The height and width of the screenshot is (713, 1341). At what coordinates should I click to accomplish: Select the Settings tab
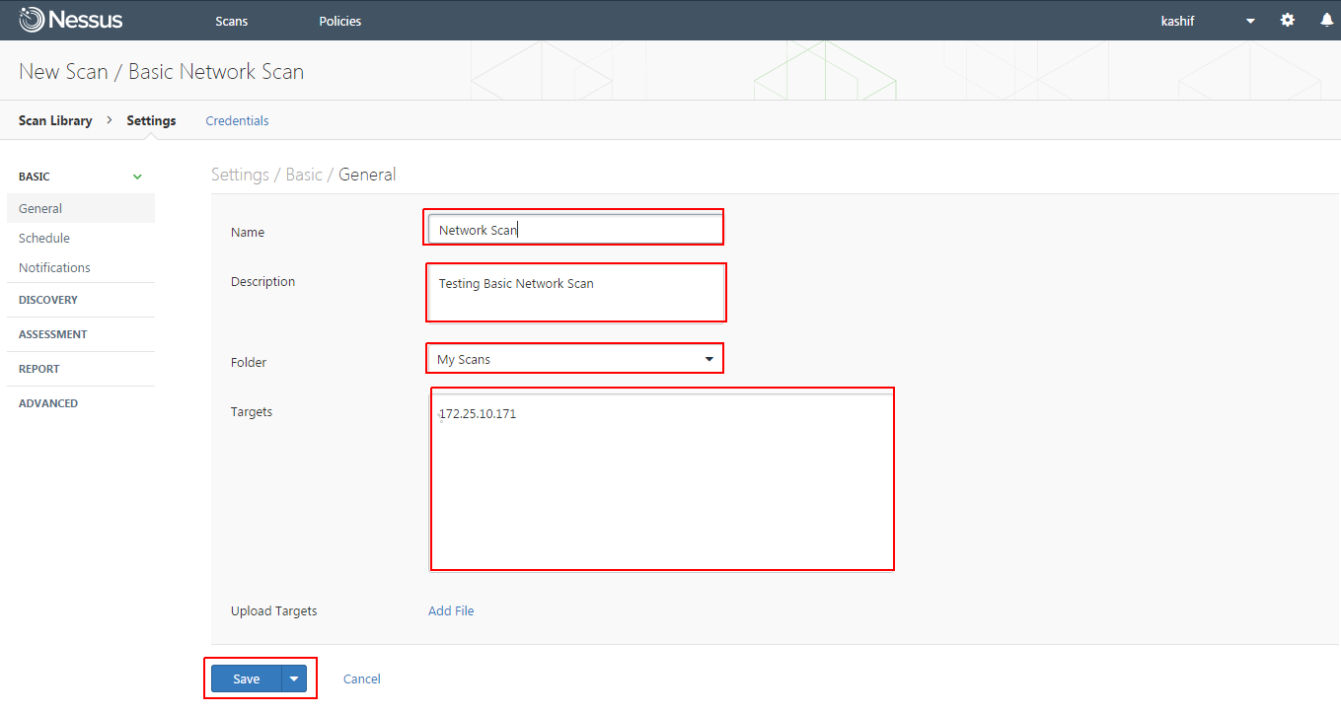coord(151,120)
